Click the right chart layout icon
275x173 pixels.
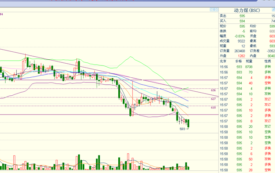pyautogui.click(x=216, y=10)
